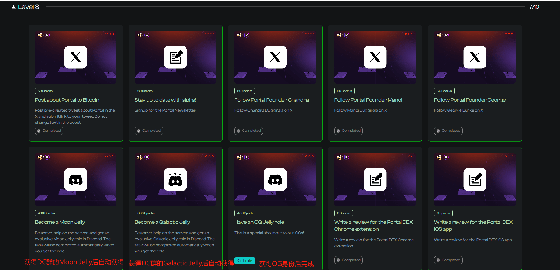The width and height of the screenshot is (560, 270).
Task: Click 'Follow George Burke on X' description
Action: pos(459,110)
